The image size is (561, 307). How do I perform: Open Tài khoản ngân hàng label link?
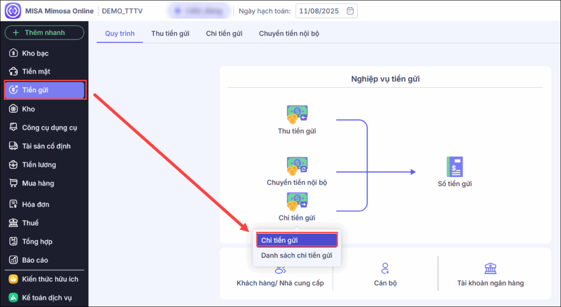pos(490,283)
